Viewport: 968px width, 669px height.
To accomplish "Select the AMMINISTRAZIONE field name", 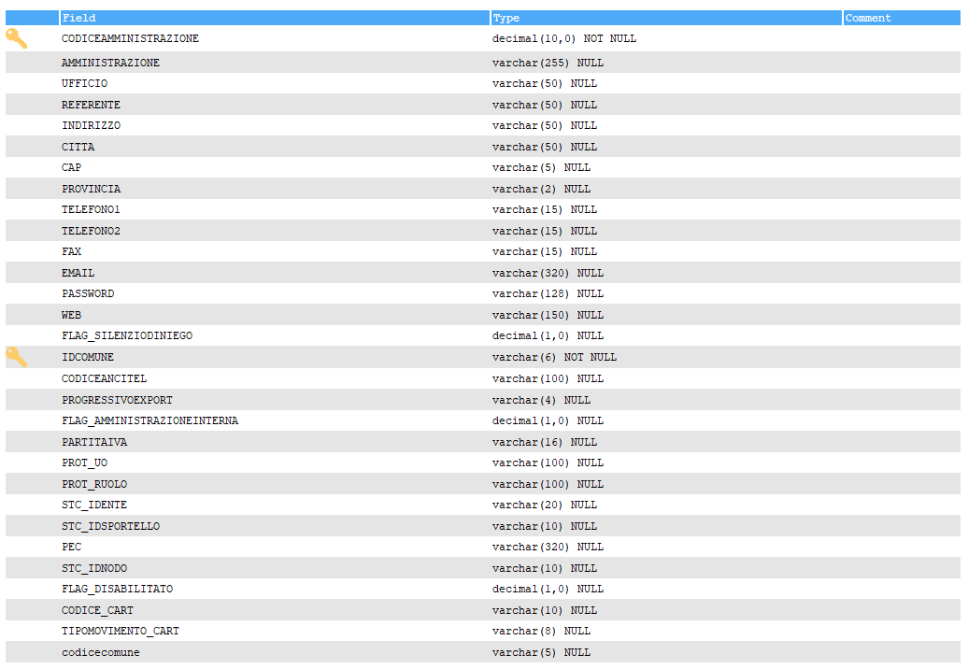I will point(110,63).
